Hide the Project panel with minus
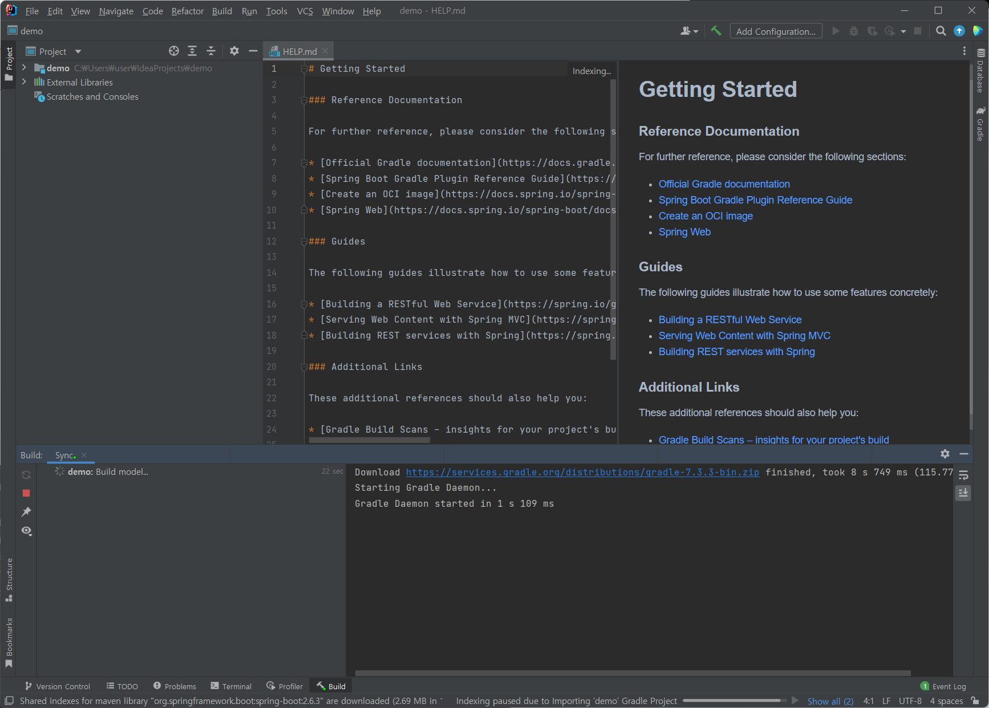Image resolution: width=989 pixels, height=708 pixels. [253, 51]
